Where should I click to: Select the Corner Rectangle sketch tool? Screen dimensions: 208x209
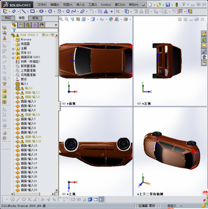tap(32, 11)
